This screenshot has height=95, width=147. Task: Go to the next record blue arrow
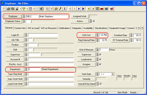[79, 9]
